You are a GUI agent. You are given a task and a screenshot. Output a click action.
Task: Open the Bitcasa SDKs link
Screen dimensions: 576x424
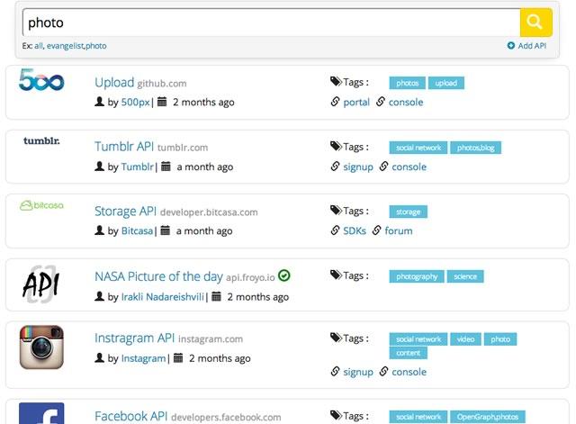(x=355, y=230)
